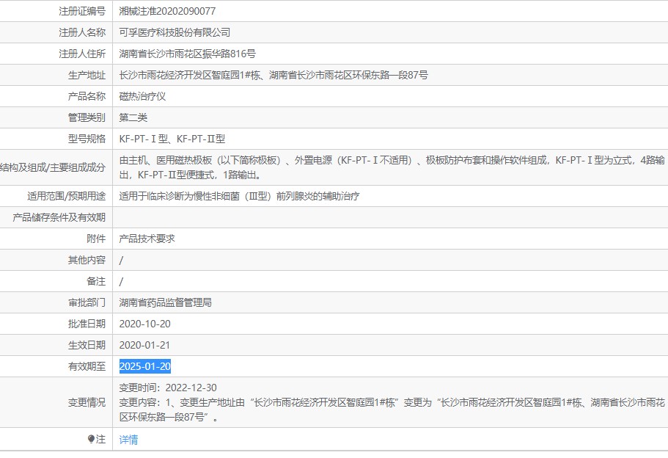668x458 pixels.
Task: Click approving department 湖南省药品监督管理局
Action: click(165, 303)
